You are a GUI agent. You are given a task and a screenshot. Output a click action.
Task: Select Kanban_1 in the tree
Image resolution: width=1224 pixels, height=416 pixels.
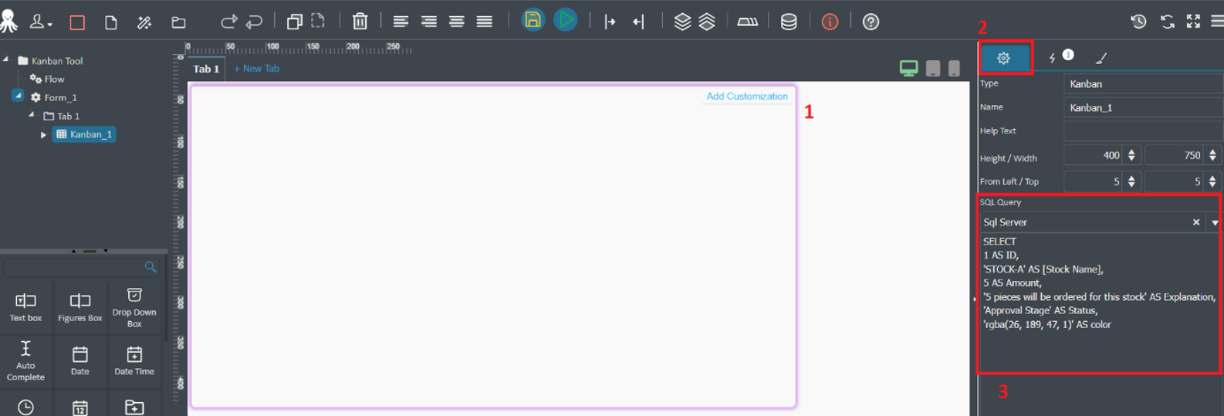coord(84,134)
